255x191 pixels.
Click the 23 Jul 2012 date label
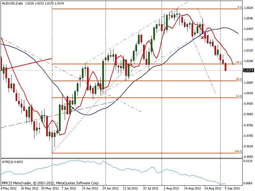click(x=150, y=188)
